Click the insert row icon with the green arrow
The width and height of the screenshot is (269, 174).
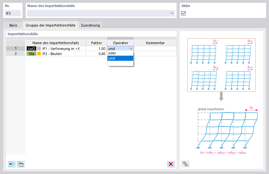pos(12,164)
